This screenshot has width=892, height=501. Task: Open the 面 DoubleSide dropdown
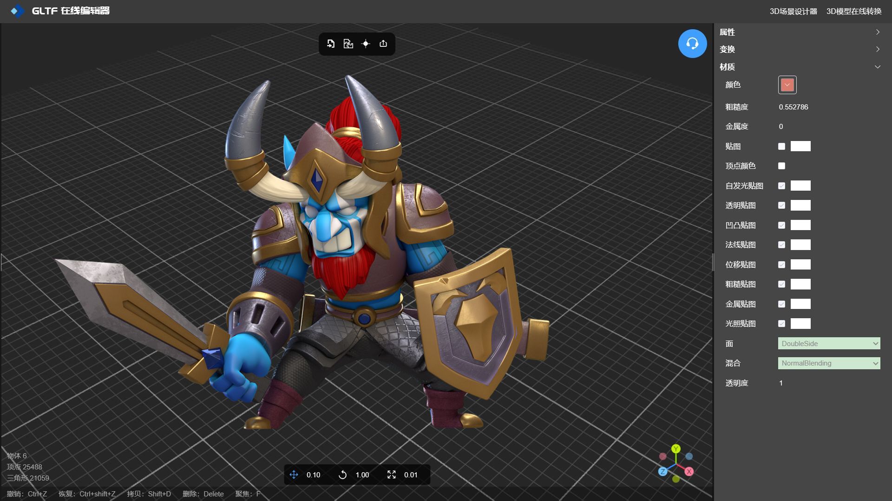[829, 344]
